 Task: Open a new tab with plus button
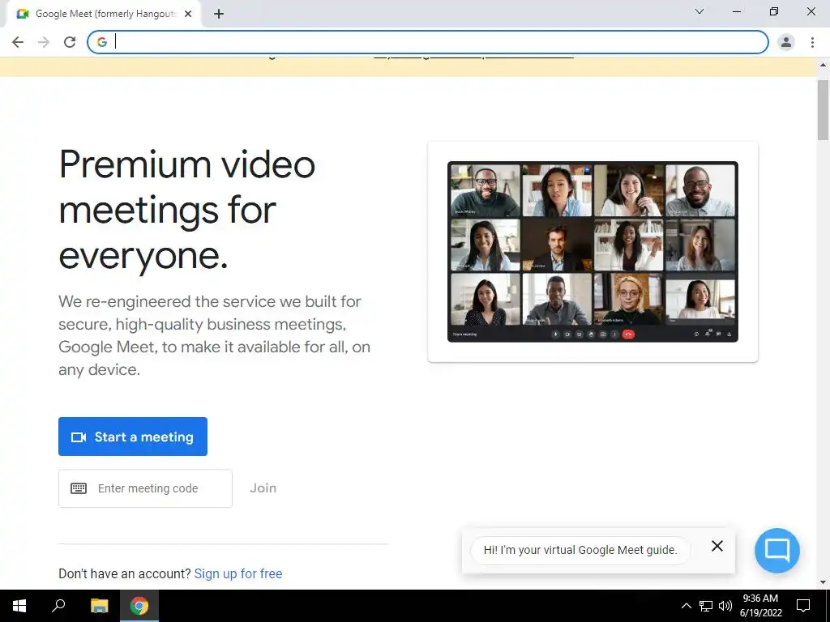[219, 15]
